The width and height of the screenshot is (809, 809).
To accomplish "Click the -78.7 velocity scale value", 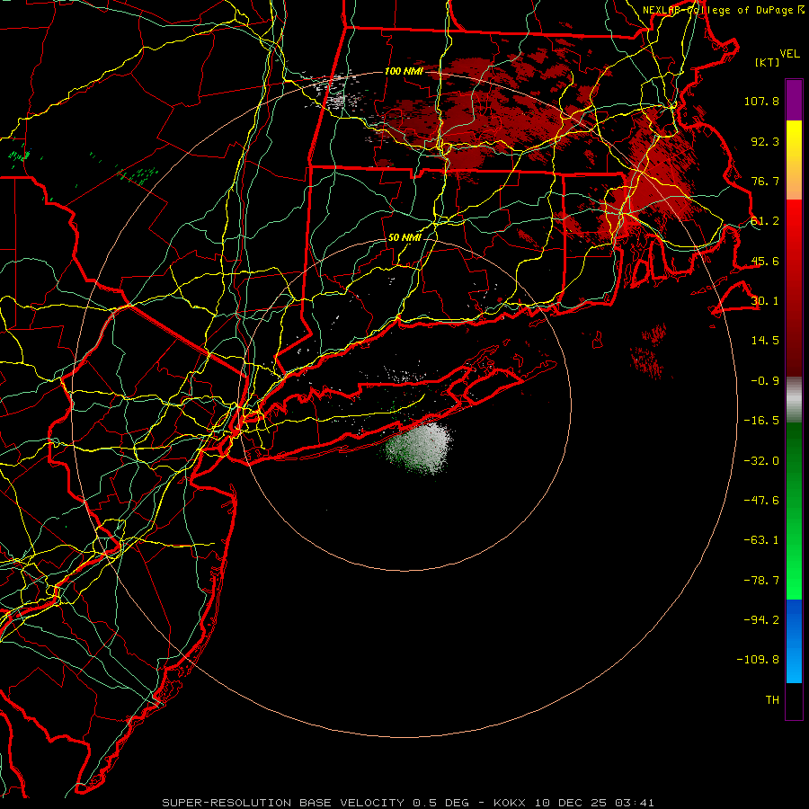I will [761, 581].
